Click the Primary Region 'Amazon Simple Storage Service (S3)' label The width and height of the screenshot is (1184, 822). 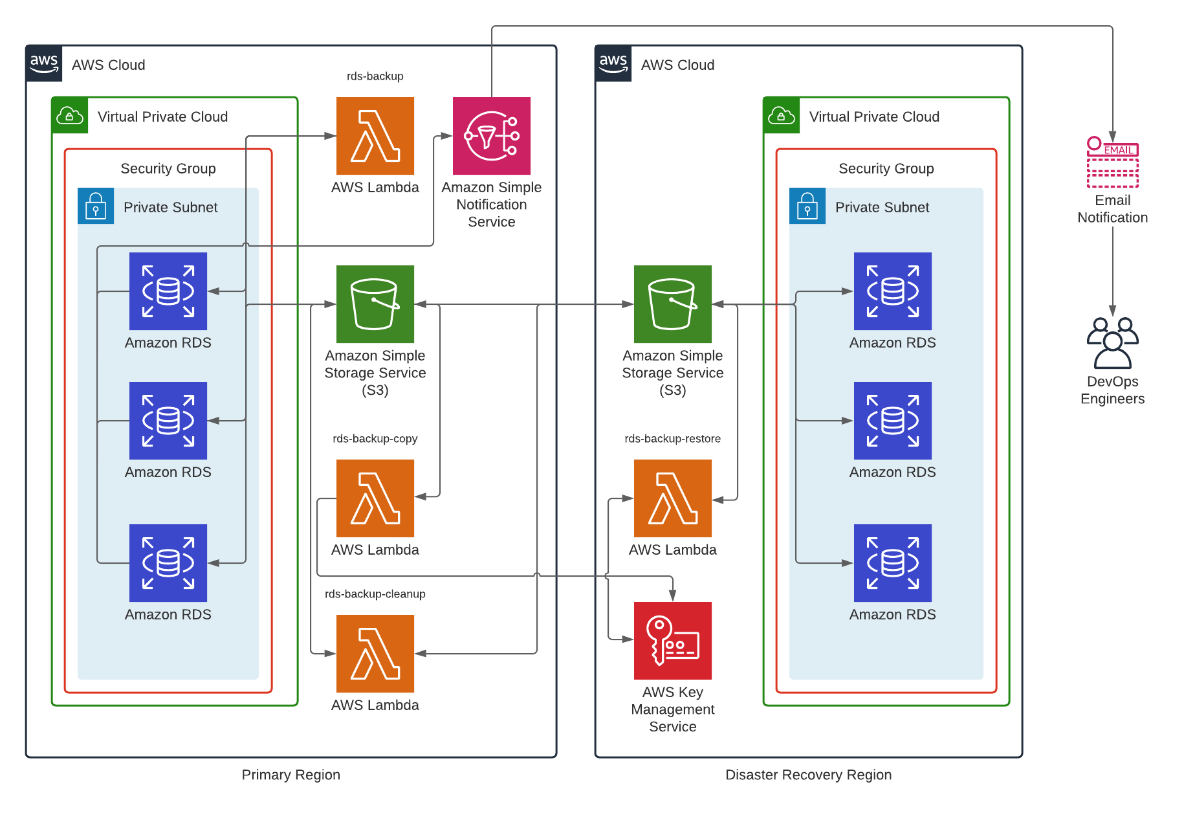point(375,373)
